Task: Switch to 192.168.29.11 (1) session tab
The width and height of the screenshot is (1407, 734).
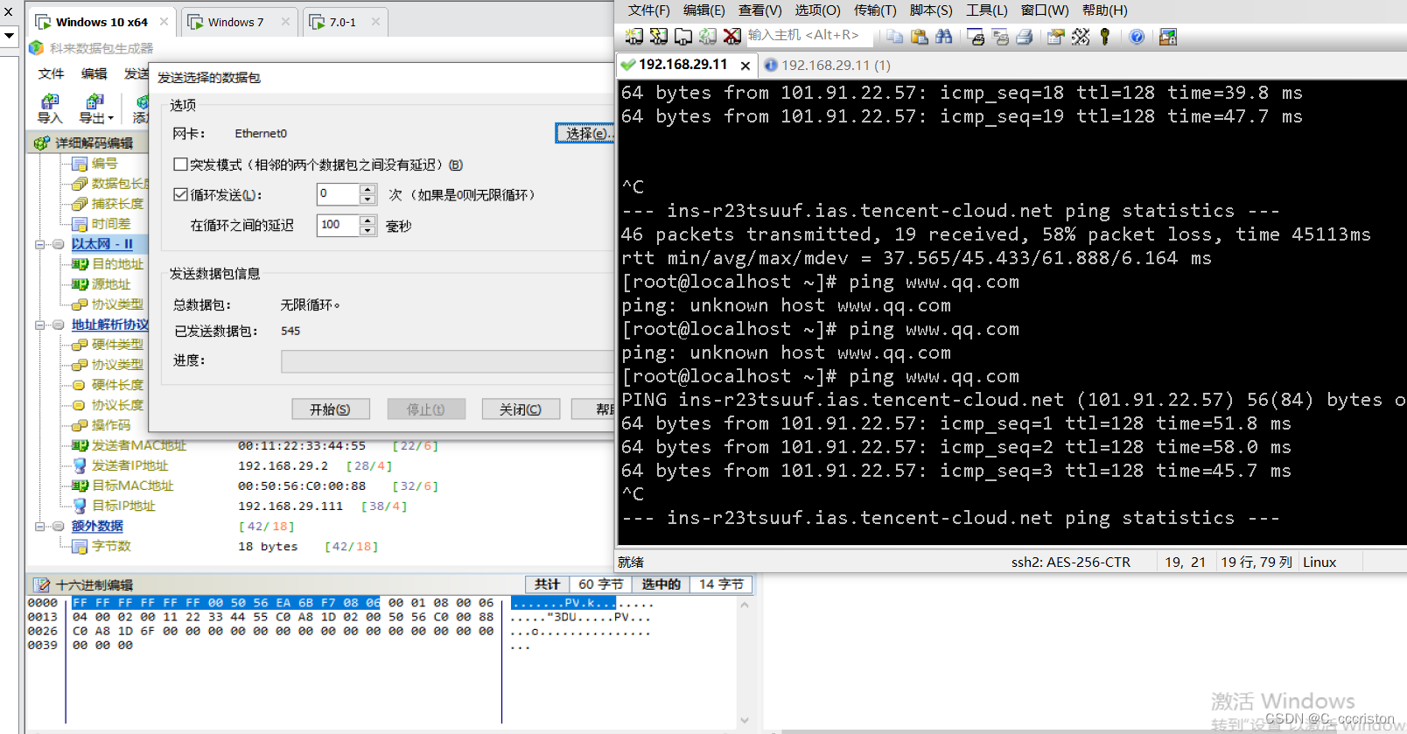Action: click(826, 65)
